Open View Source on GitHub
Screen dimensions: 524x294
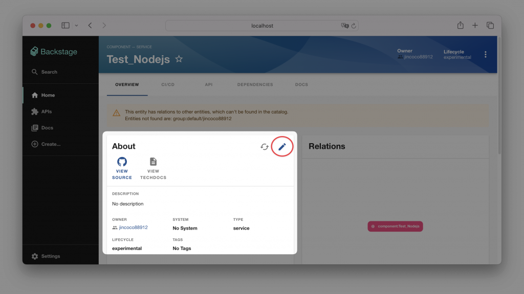(x=122, y=168)
